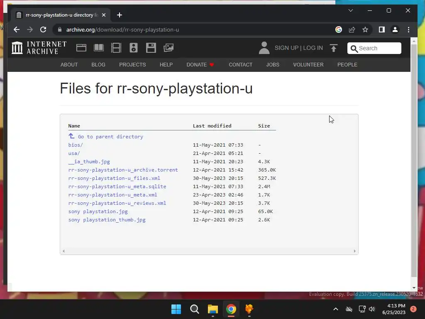Open the BLOG menu item
This screenshot has width=425, height=319.
point(98,64)
